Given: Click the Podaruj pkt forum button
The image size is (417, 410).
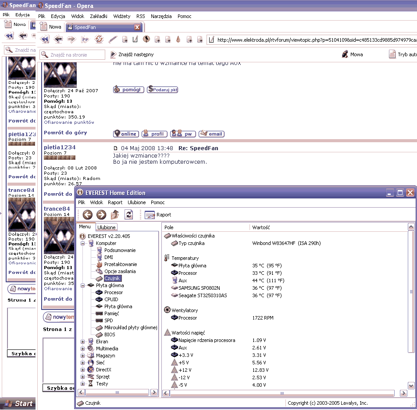Looking at the screenshot, I should click(x=163, y=90).
